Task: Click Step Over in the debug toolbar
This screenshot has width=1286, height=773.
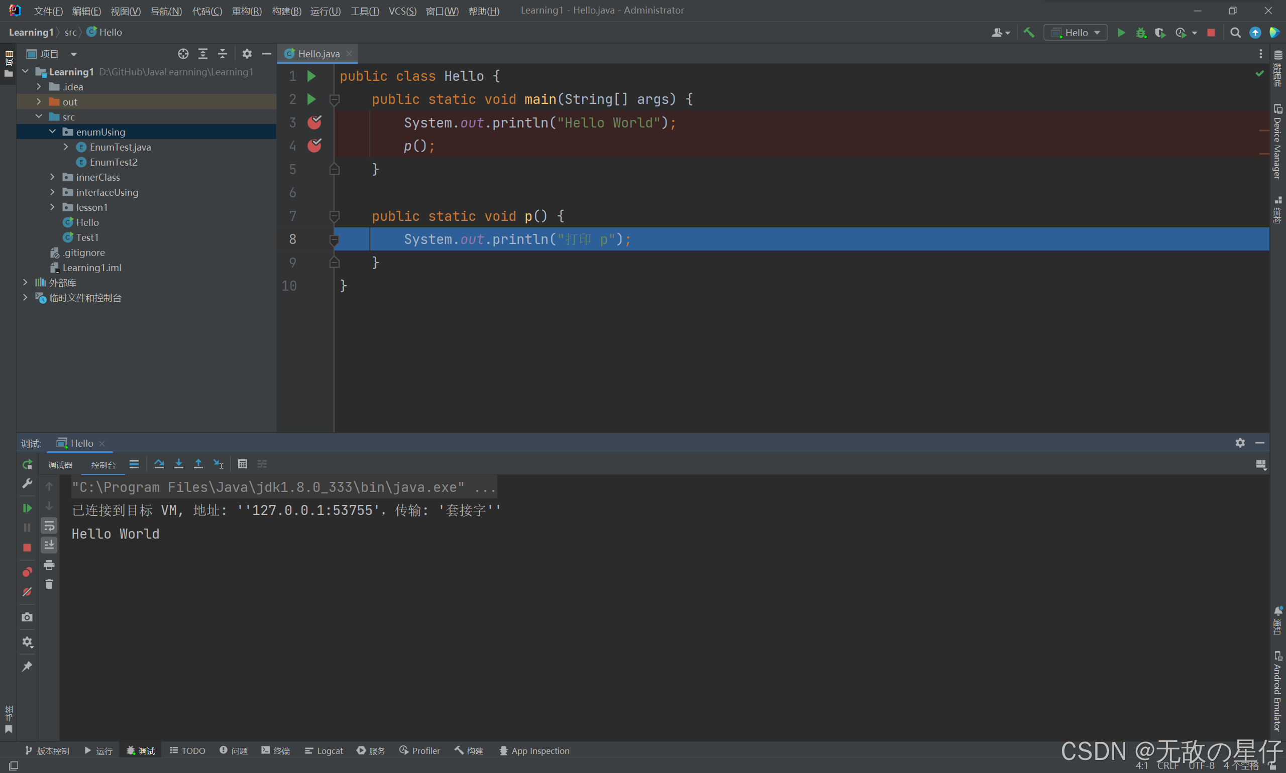Action: (159, 464)
